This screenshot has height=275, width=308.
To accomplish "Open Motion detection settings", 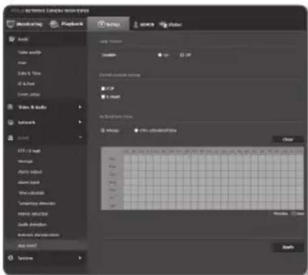I will pos(33,214).
